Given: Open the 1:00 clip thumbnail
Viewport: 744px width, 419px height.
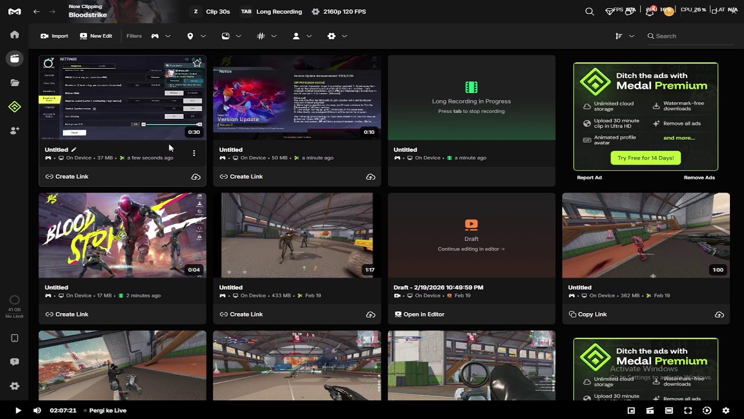Looking at the screenshot, I should (646, 235).
